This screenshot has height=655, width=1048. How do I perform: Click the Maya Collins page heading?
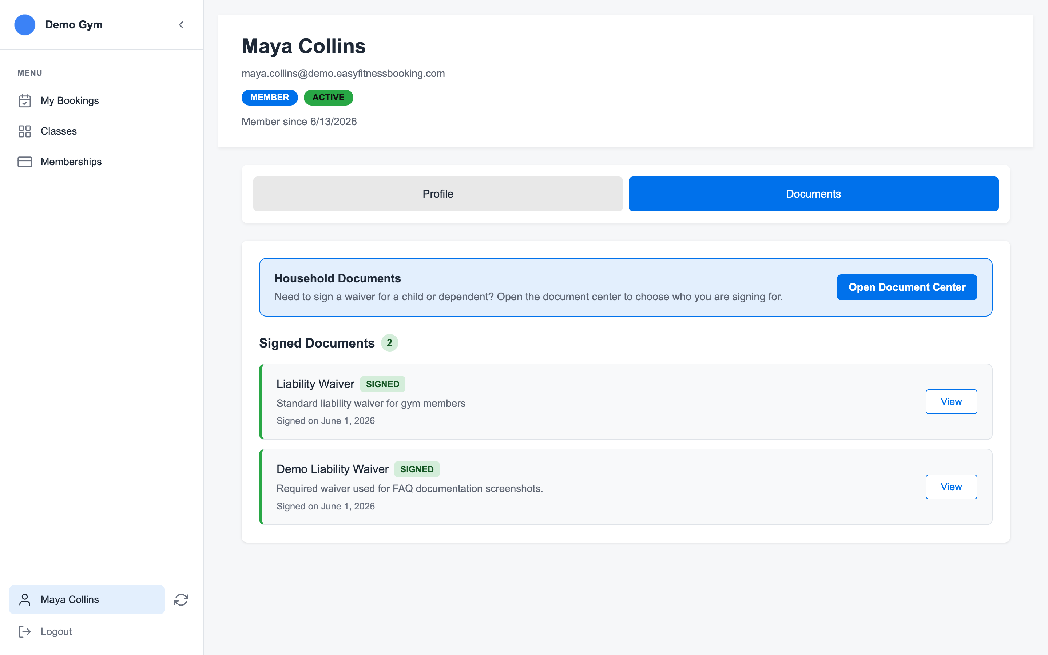pos(303,46)
